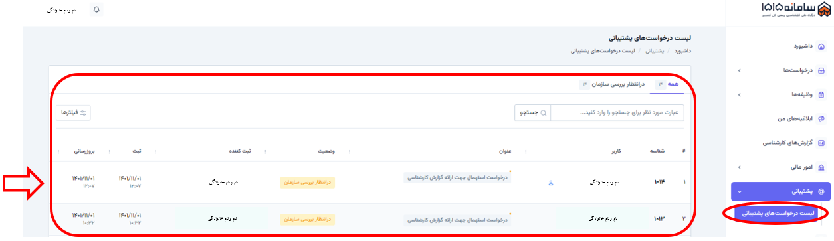Click the ابلاغیه‌های من sidebar icon

click(x=821, y=119)
